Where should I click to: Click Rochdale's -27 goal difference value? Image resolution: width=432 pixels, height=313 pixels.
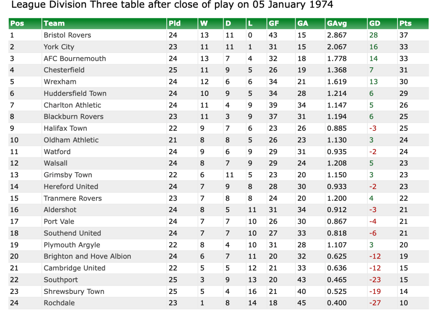click(375, 303)
